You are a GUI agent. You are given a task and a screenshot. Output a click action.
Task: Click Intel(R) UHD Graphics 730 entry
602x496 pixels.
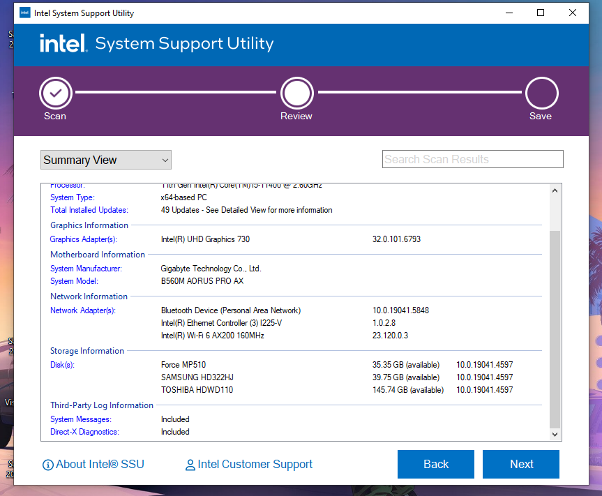point(205,239)
